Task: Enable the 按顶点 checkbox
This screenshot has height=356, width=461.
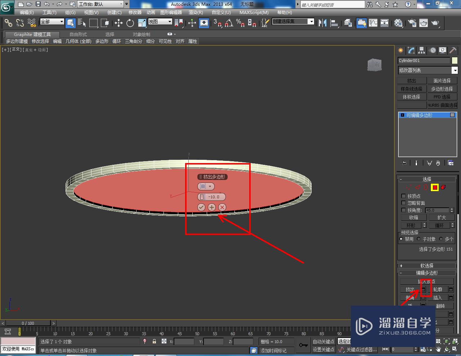Action: [403, 196]
